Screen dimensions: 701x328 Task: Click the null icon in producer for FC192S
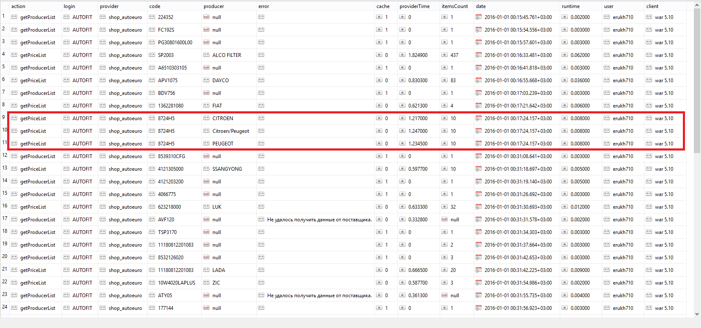coord(206,30)
